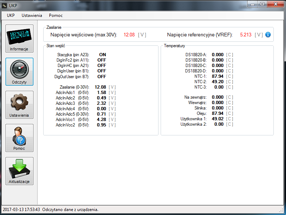Click AdcInVcc2 value 0.95
The width and height of the screenshot is (286, 215).
click(x=102, y=125)
